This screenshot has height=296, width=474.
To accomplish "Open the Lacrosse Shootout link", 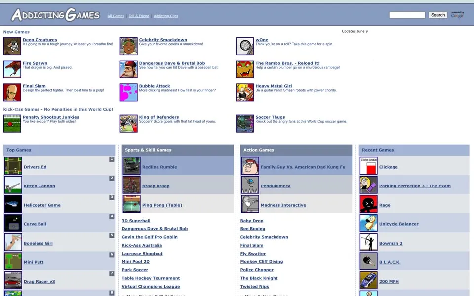I will point(142,254).
